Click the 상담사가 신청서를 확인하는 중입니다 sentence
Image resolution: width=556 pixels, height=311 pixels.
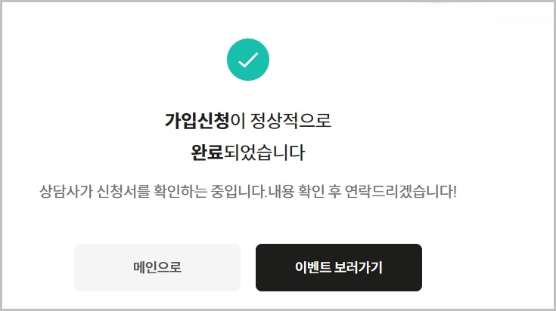pos(153,192)
